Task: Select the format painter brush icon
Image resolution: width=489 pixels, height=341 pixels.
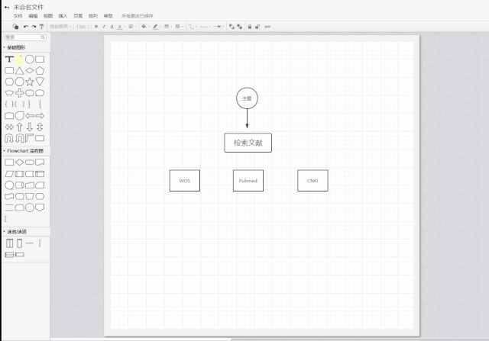Action: [43, 26]
